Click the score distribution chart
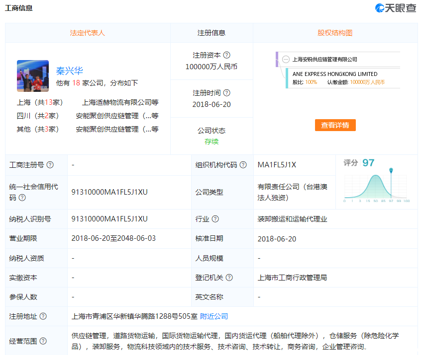This screenshot has width=424, height=355. 377,187
